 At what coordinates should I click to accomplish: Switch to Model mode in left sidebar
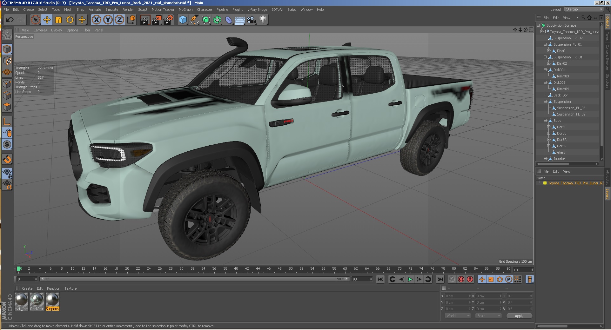pyautogui.click(x=7, y=49)
